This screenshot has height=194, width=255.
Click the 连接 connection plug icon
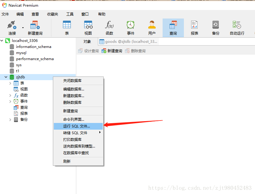(12, 25)
